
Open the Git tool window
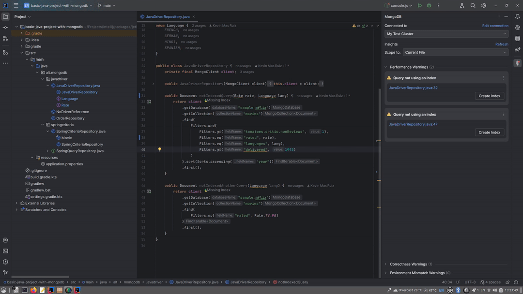point(5,273)
